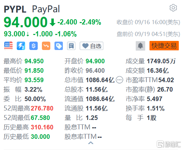Collapse the quote details chevron
This screenshot has width=183, height=150.
tap(91, 143)
